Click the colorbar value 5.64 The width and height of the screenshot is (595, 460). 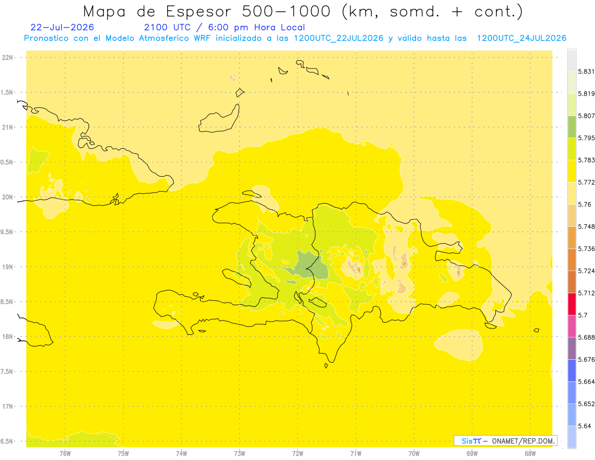pyautogui.click(x=584, y=426)
